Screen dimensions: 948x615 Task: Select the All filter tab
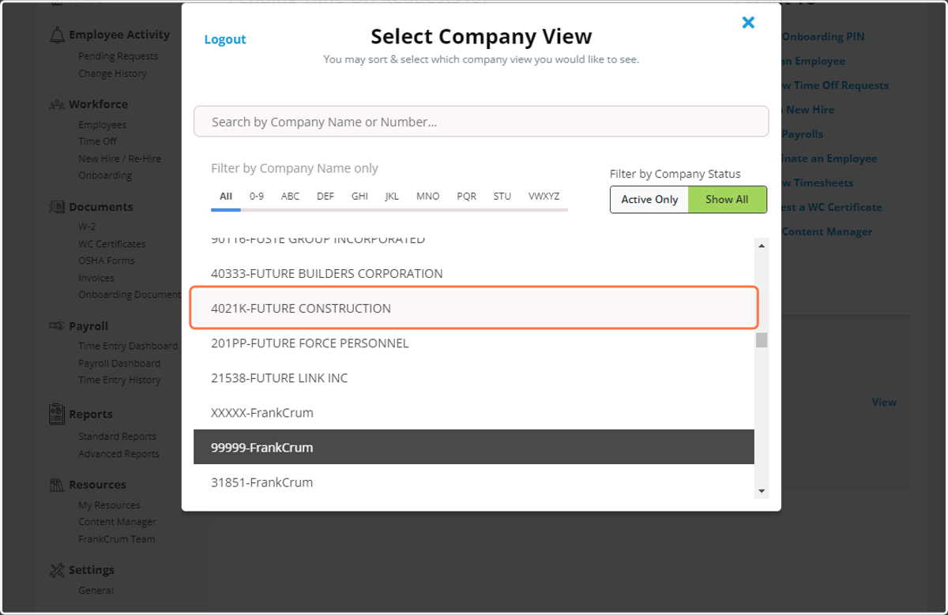(226, 197)
